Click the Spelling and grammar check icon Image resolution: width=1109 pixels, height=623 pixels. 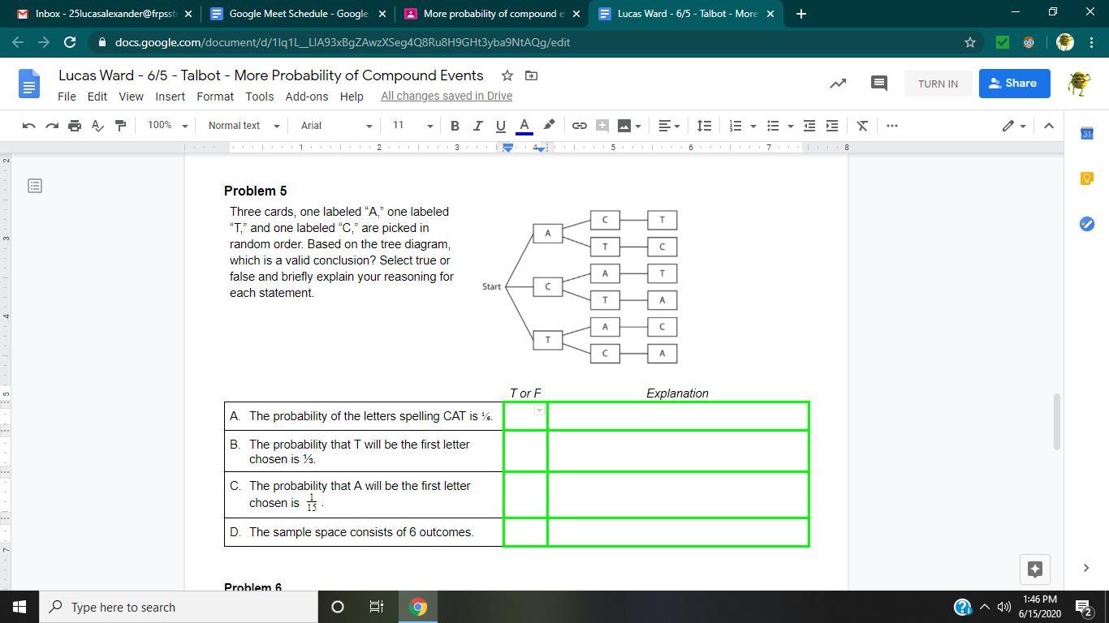point(97,126)
